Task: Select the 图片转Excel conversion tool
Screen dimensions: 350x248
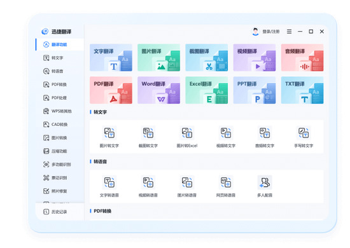Action: tap(187, 137)
